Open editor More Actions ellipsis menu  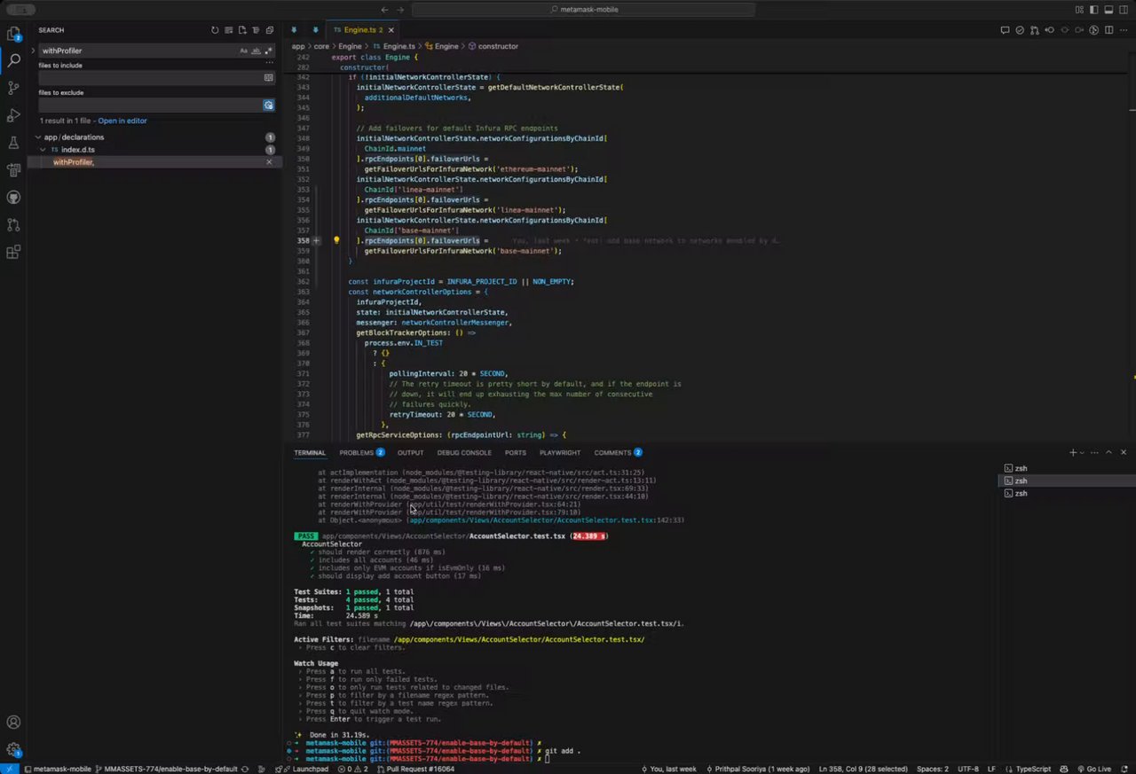coord(1124,30)
